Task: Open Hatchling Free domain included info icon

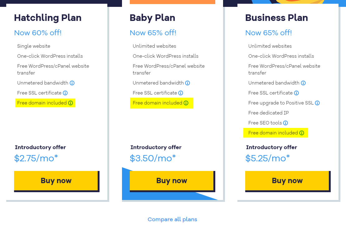Action: [x=71, y=103]
